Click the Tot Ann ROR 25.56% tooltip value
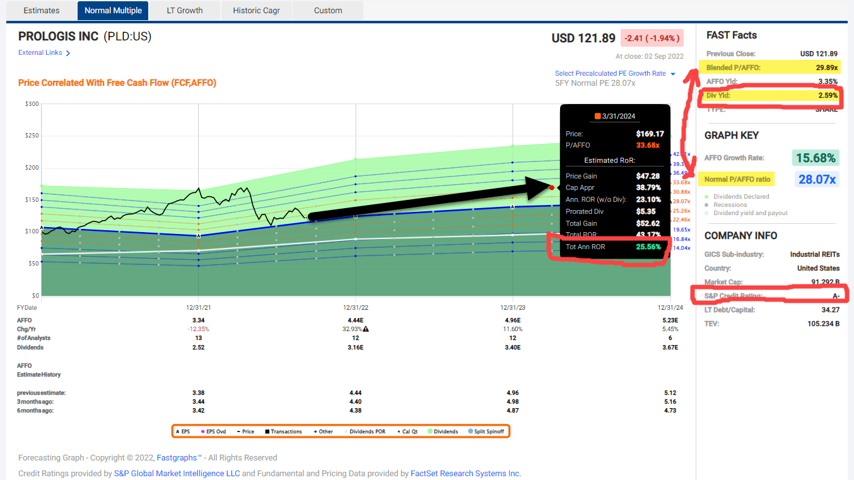This screenshot has width=854, height=480. pyautogui.click(x=650, y=247)
